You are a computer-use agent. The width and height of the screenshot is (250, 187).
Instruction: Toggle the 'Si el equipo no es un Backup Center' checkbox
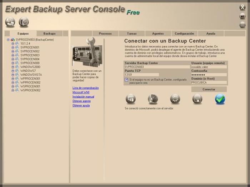point(126,80)
